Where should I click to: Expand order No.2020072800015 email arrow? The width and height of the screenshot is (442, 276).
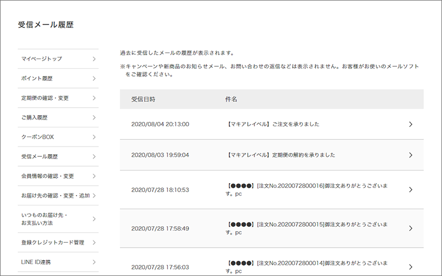pyautogui.click(x=411, y=228)
